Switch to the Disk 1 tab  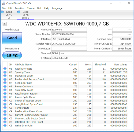25,15
